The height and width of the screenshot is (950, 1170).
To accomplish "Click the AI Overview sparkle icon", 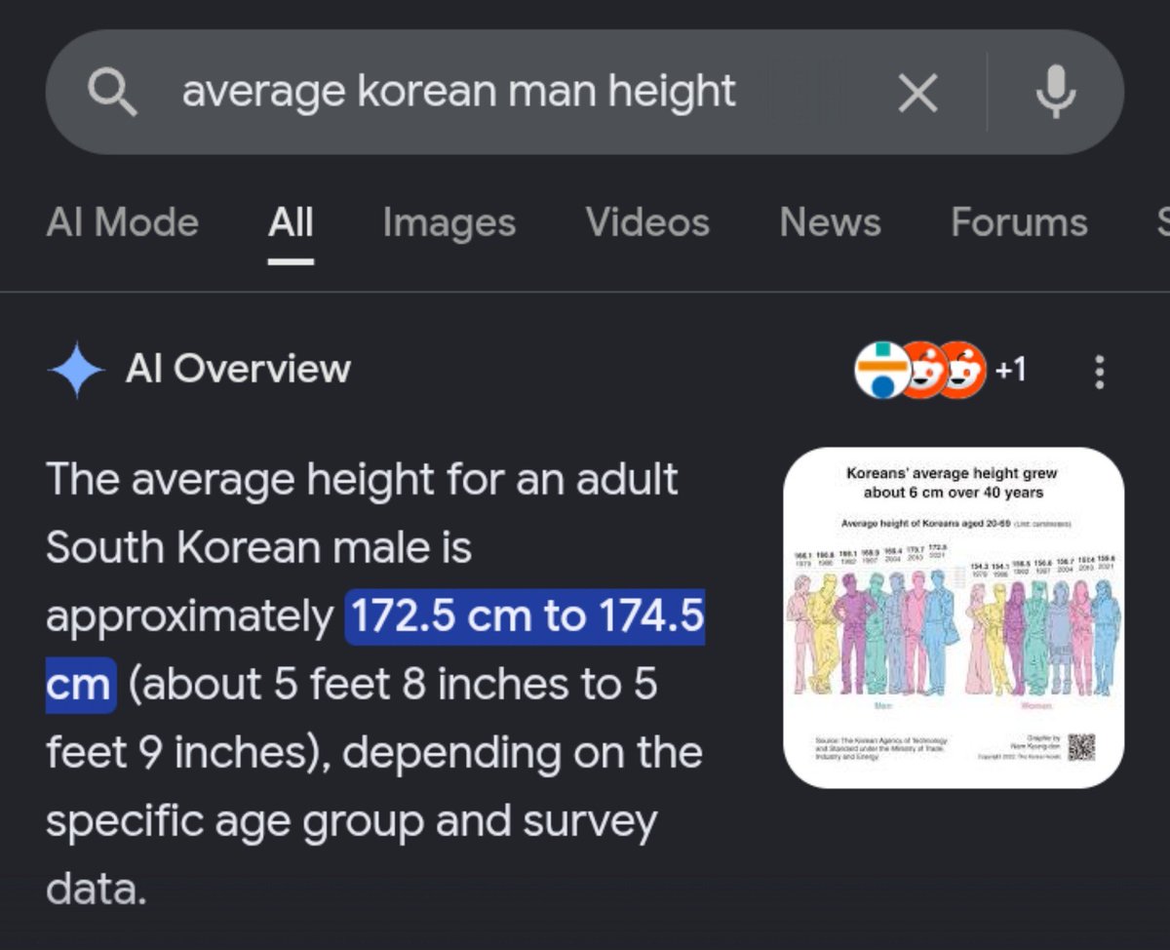I will click(x=76, y=371).
